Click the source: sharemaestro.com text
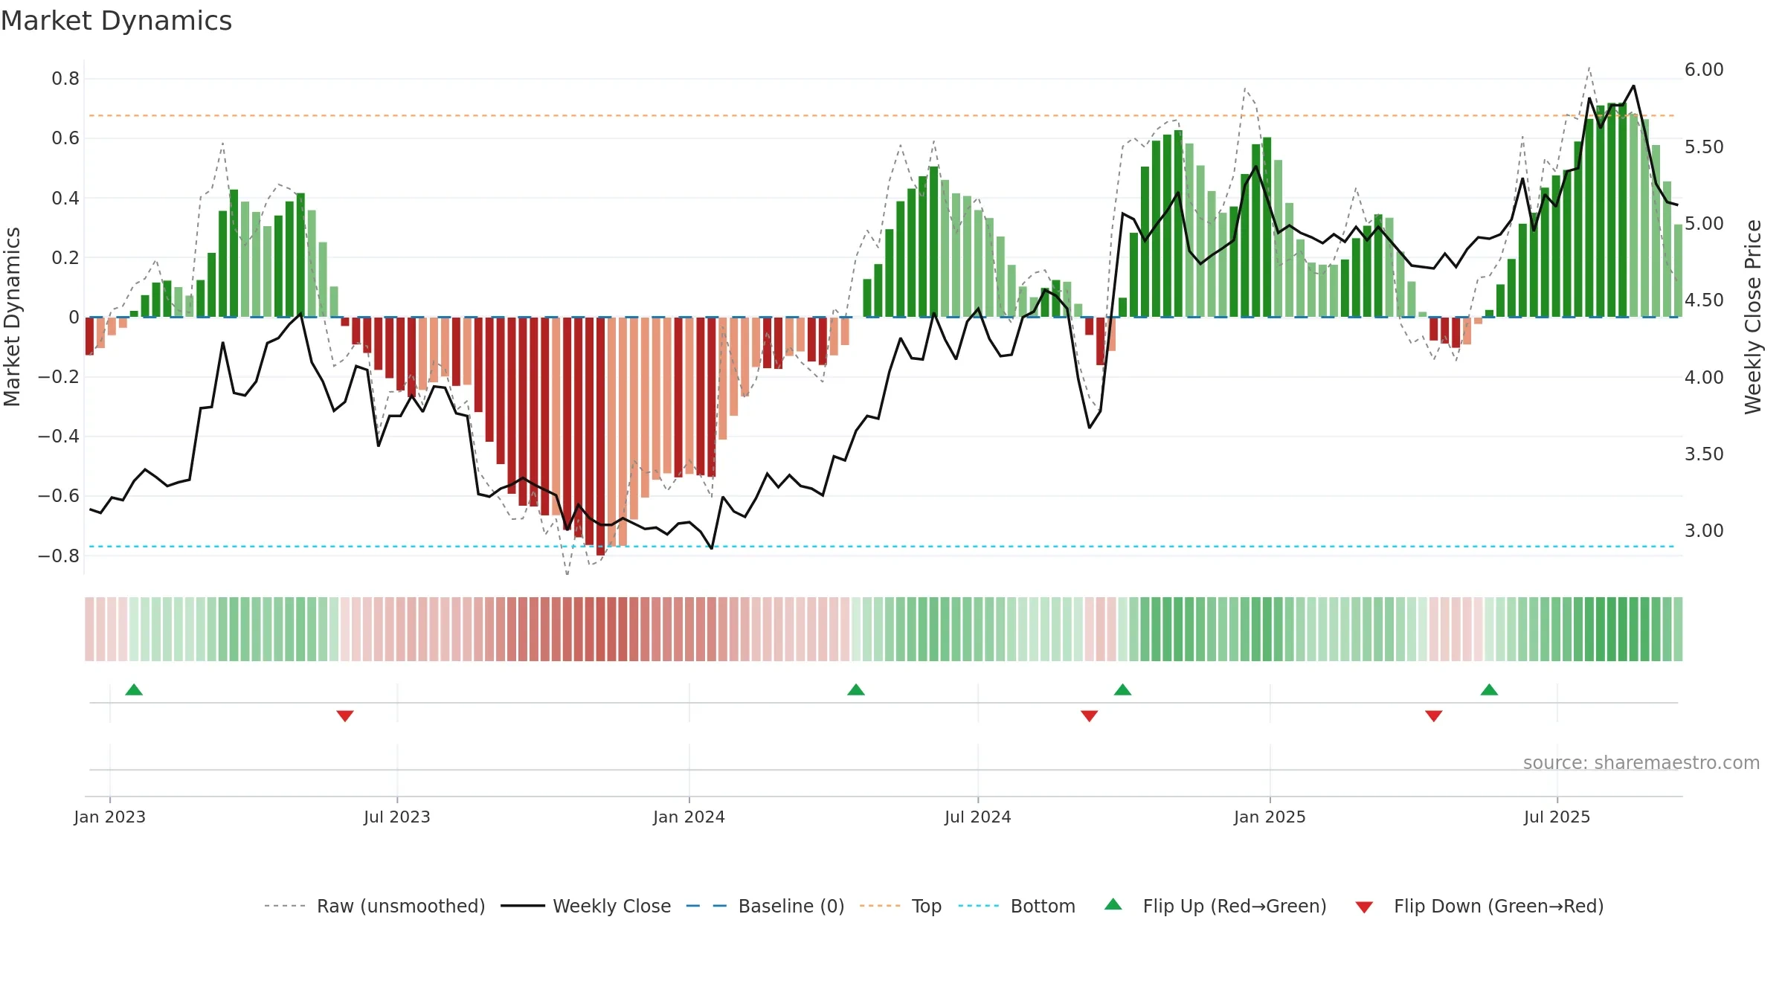 (1641, 763)
